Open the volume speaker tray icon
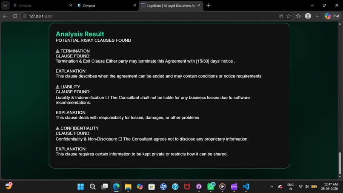Image resolution: width=343 pixels, height=193 pixels. pyautogui.click(x=307, y=187)
